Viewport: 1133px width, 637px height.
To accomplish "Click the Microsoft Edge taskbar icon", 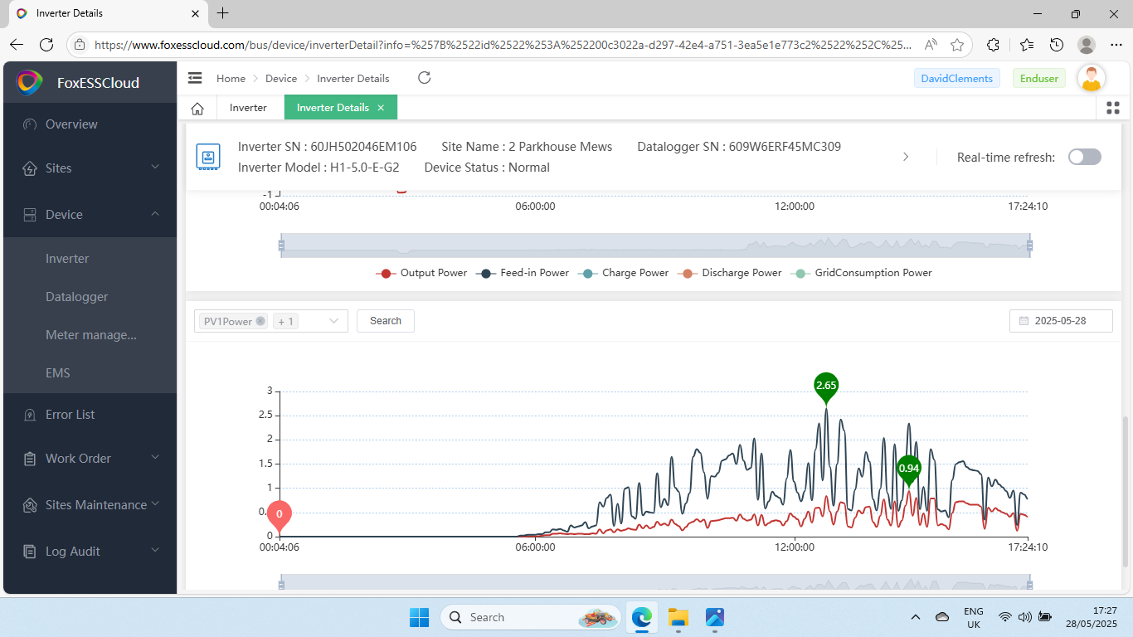I will 642,617.
